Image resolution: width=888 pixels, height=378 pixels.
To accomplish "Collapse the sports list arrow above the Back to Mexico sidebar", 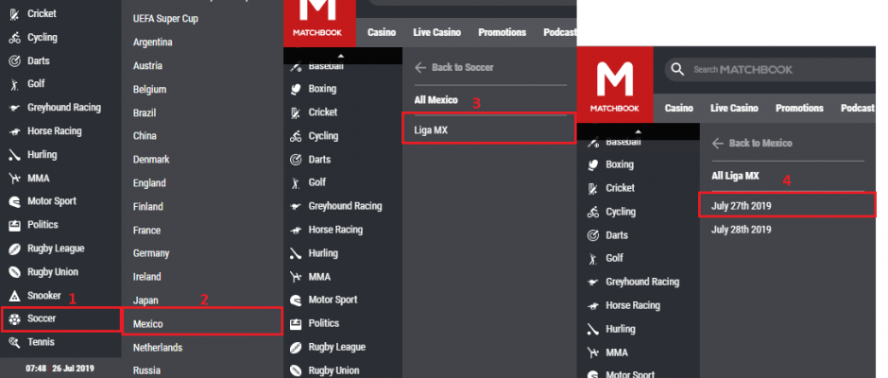I will pyautogui.click(x=639, y=131).
